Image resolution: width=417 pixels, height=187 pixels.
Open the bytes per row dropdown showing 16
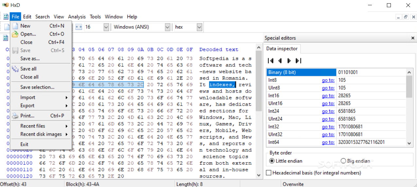click(x=106, y=27)
